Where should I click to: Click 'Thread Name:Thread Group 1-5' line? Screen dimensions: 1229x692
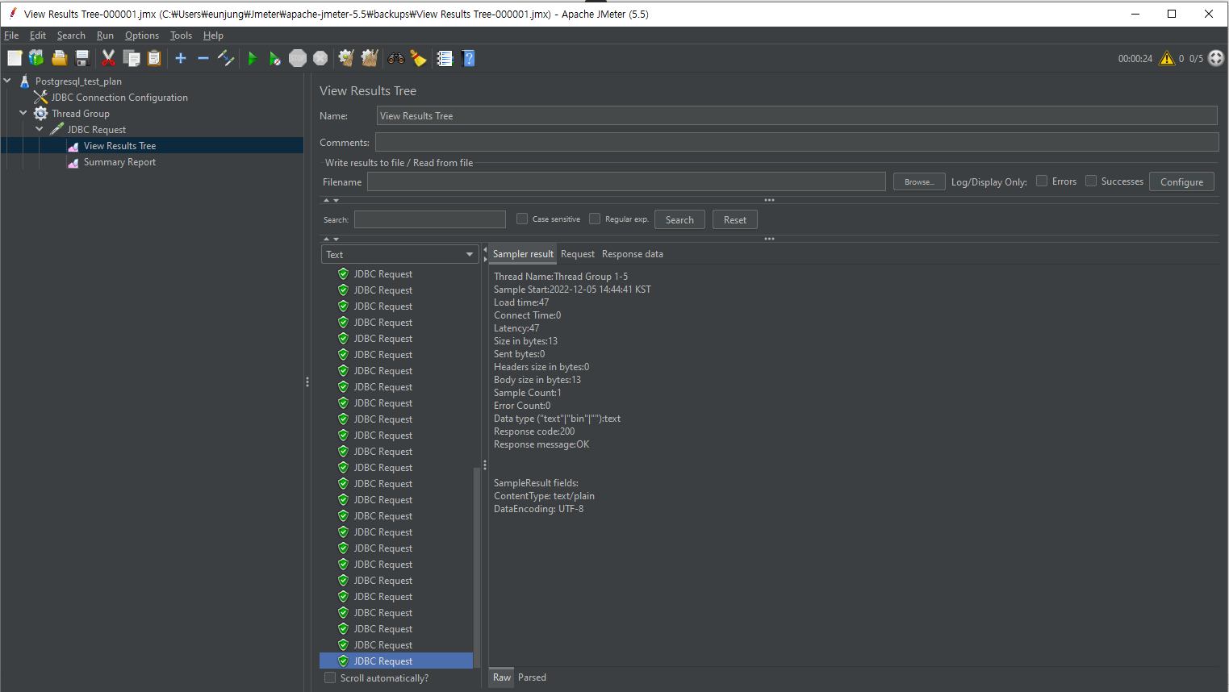(x=561, y=277)
